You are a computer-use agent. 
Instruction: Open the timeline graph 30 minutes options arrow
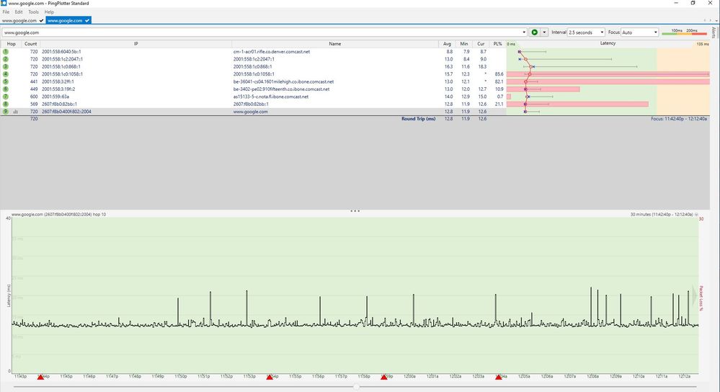[x=696, y=214]
